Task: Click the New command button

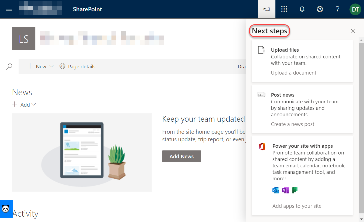Action: 41,66
